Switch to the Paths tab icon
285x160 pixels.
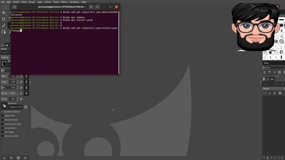coord(272,79)
